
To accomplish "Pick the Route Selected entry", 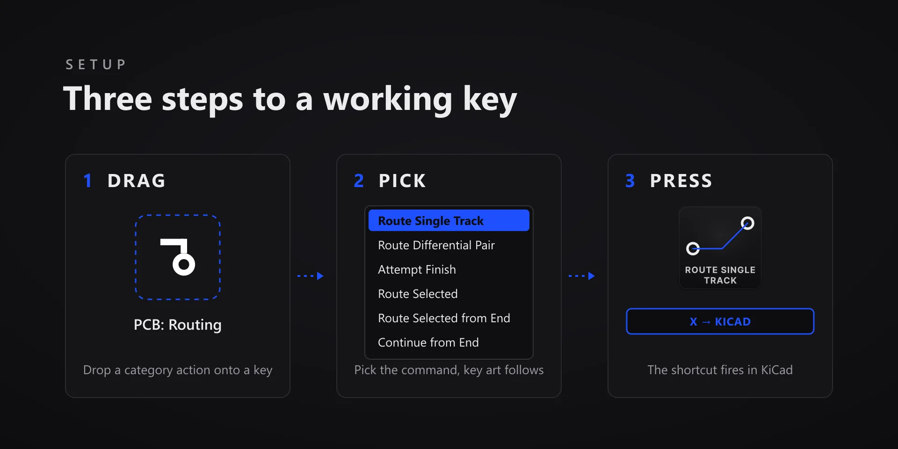I will click(x=449, y=294).
